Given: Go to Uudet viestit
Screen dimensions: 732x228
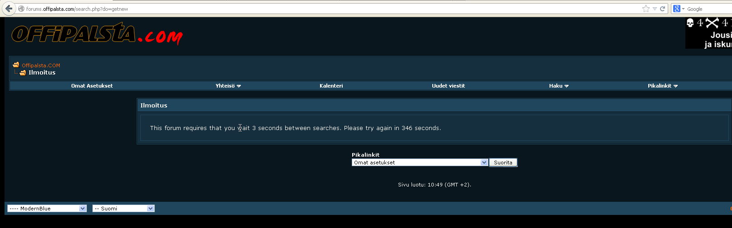Looking at the screenshot, I should point(448,86).
